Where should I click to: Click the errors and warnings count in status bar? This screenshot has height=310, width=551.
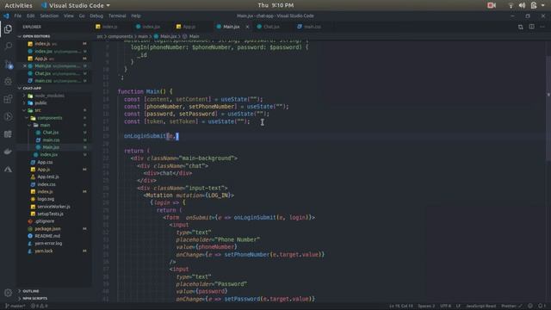pyautogui.click(x=39, y=306)
